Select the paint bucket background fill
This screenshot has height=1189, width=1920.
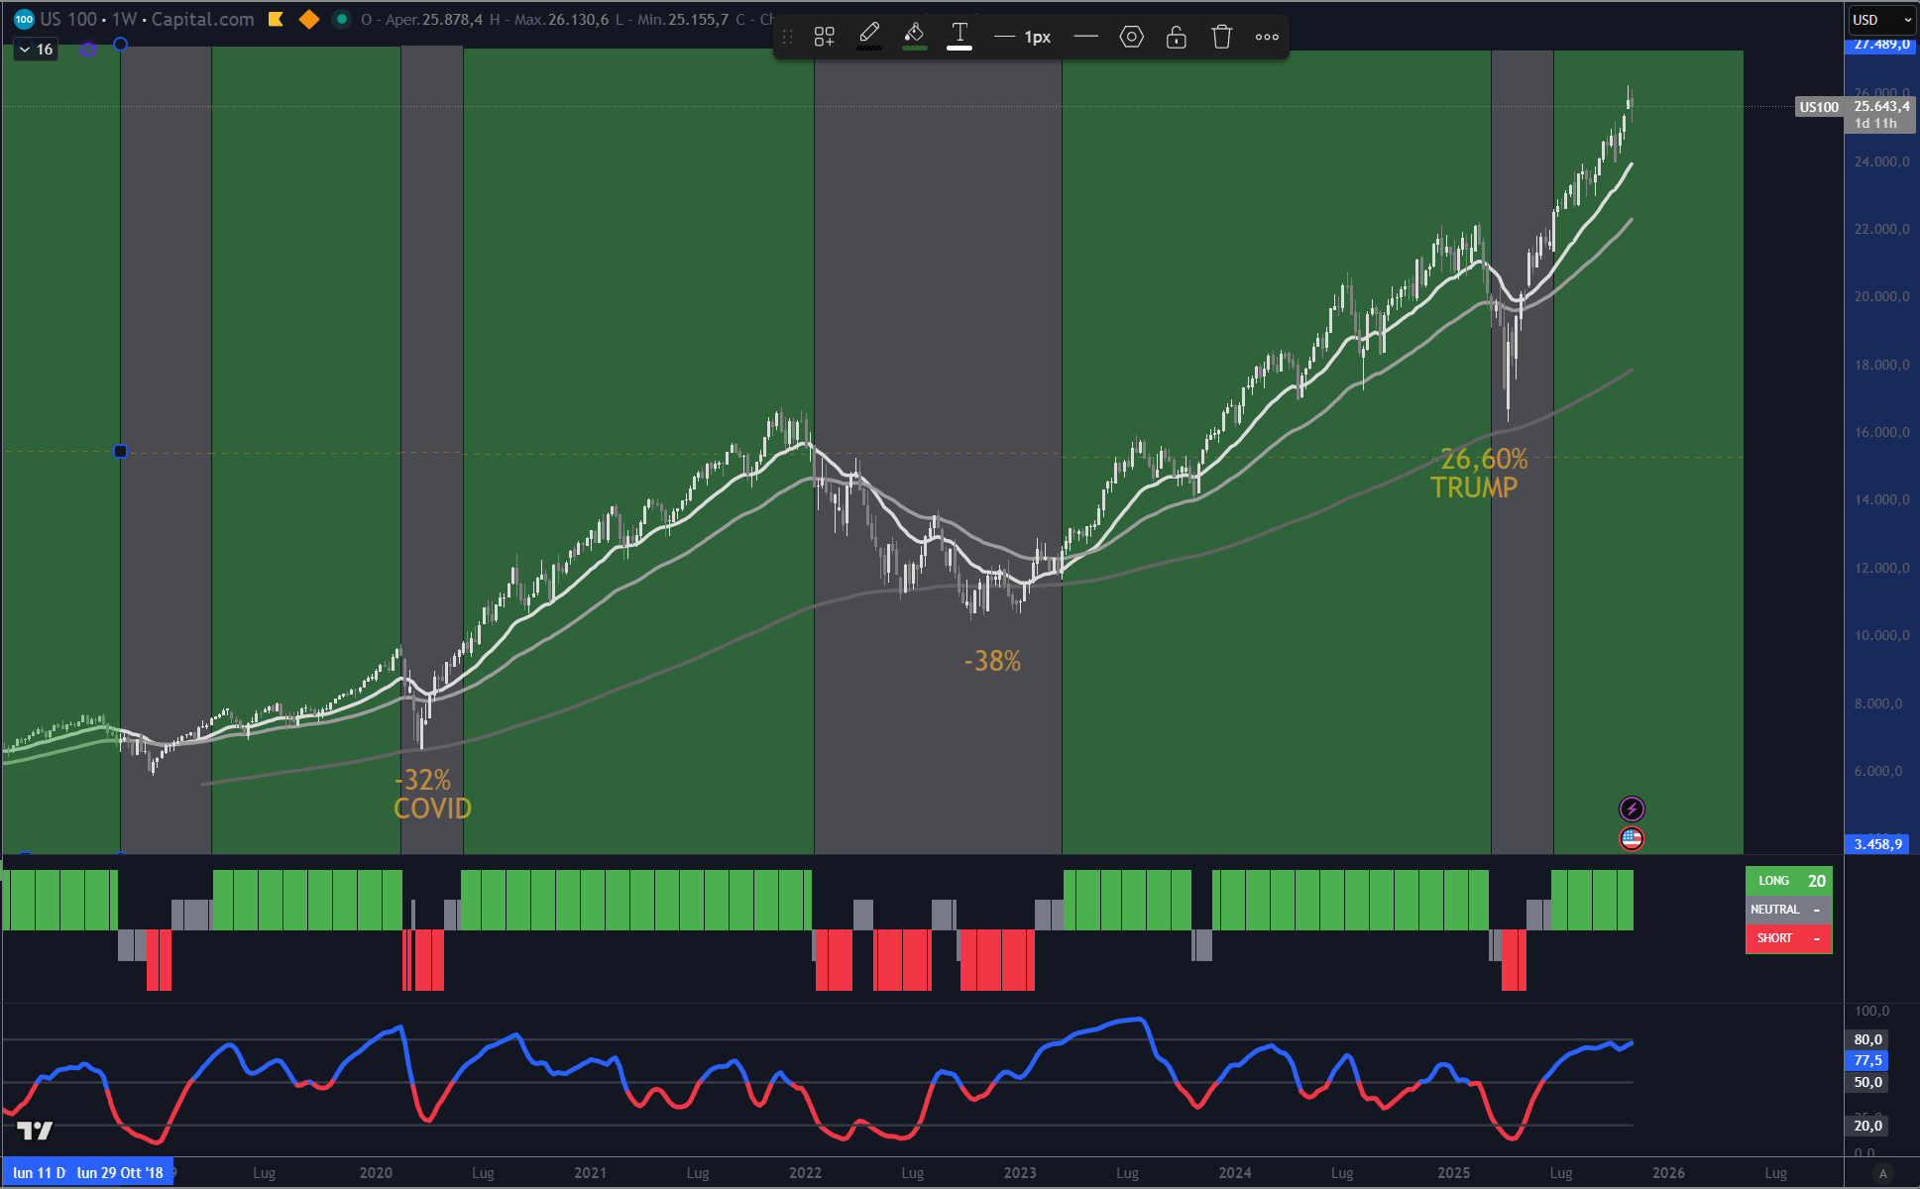914,36
